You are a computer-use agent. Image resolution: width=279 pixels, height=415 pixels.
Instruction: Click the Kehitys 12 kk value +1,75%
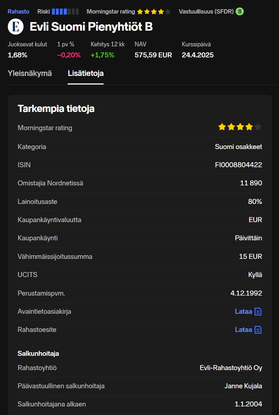[x=102, y=55]
